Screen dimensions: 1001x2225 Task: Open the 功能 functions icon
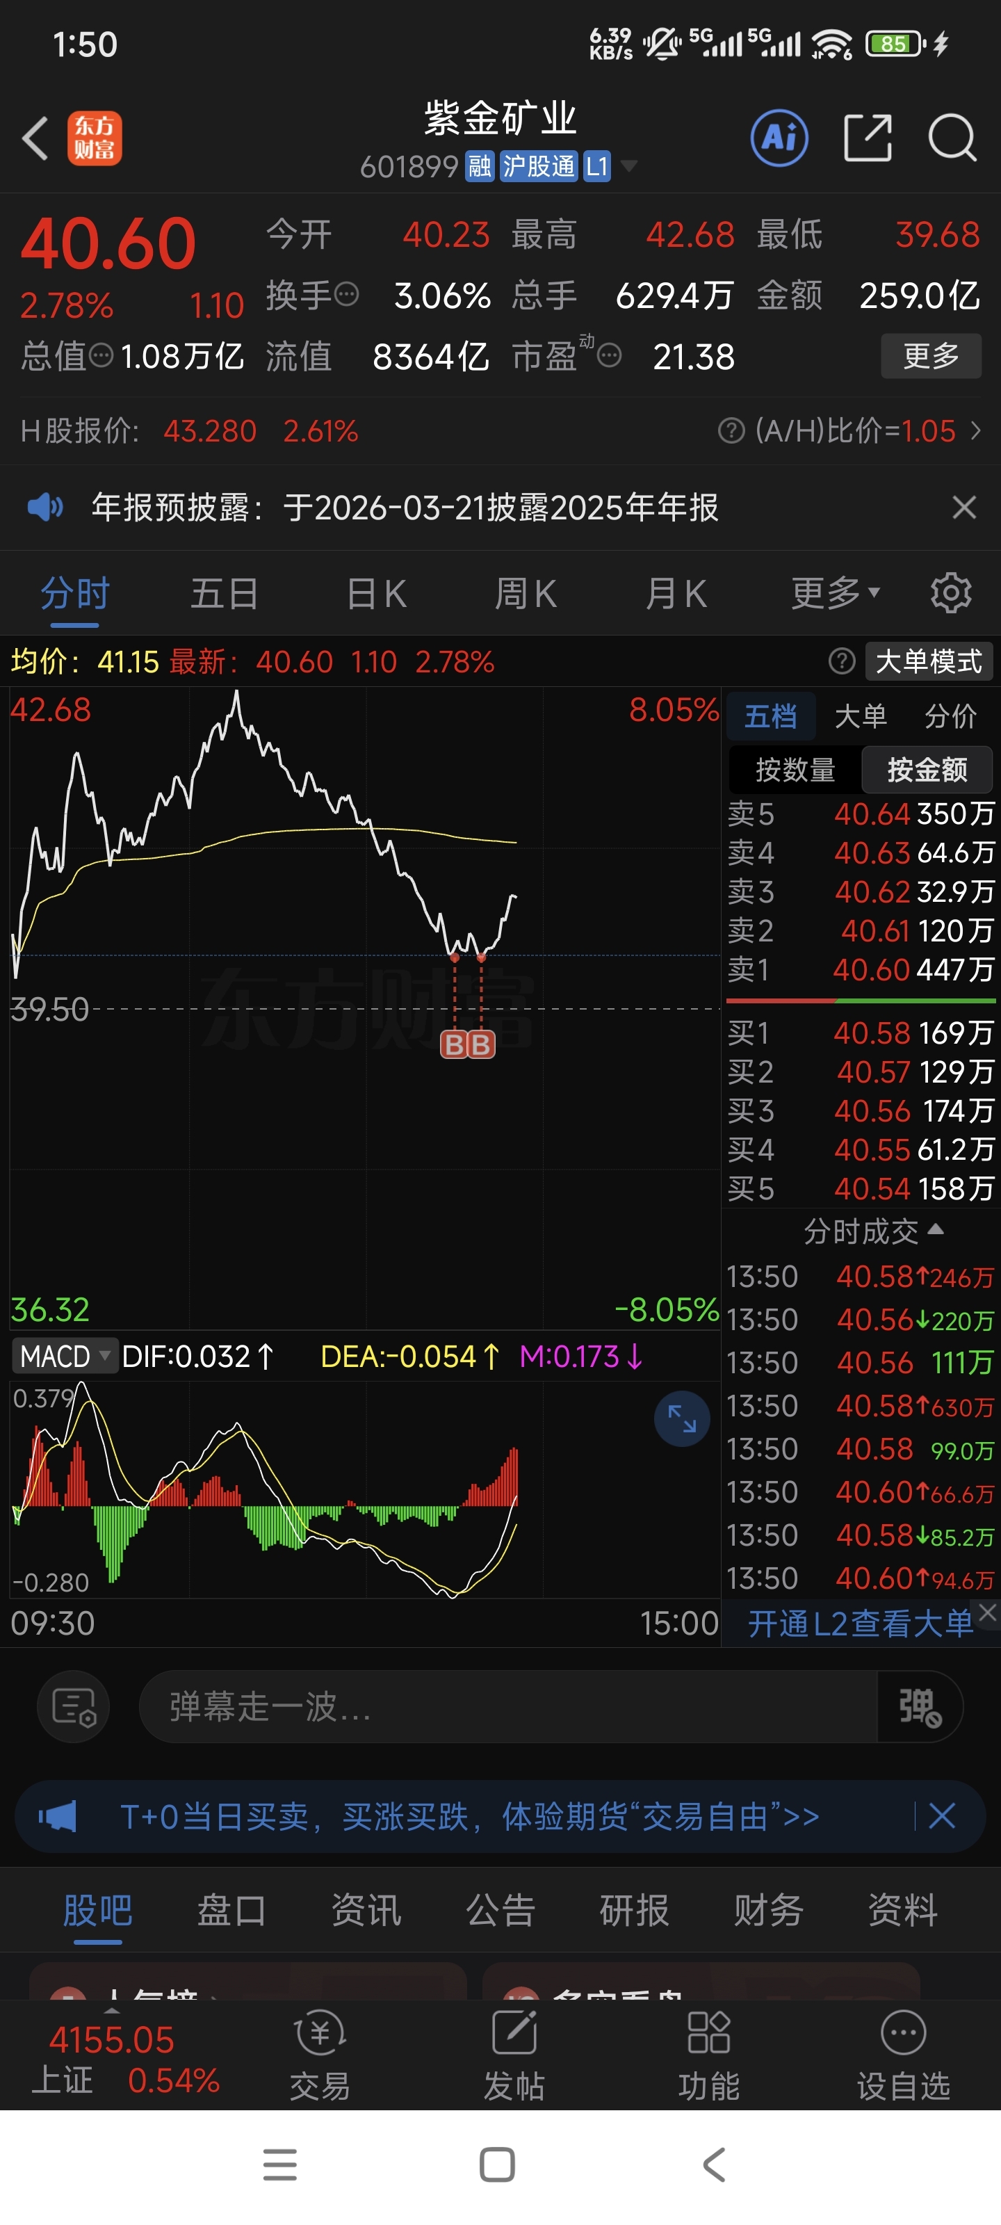coord(709,2055)
